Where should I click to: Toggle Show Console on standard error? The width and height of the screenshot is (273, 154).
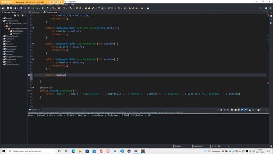point(246,110)
